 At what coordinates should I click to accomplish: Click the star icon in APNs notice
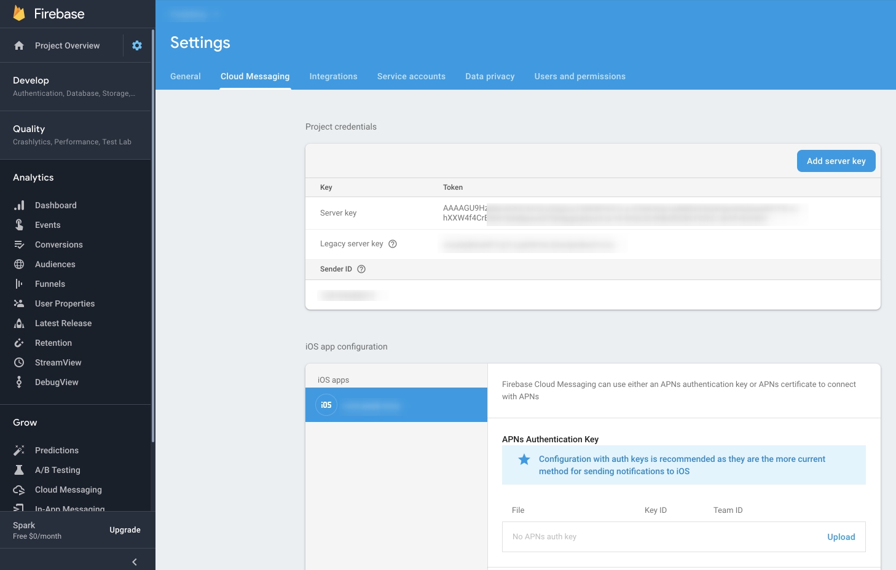tap(524, 459)
